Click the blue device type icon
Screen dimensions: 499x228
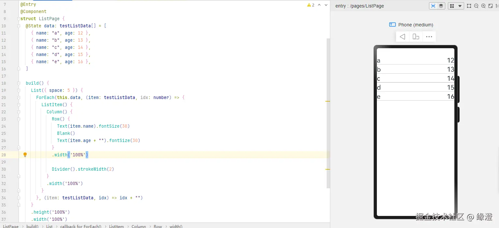(392, 25)
